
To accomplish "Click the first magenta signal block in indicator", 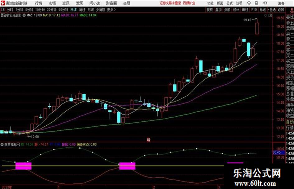I will click(x=23, y=166).
